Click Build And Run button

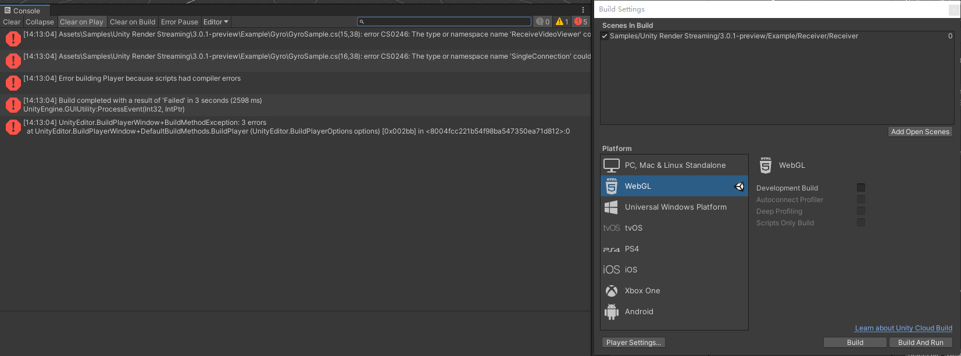921,343
